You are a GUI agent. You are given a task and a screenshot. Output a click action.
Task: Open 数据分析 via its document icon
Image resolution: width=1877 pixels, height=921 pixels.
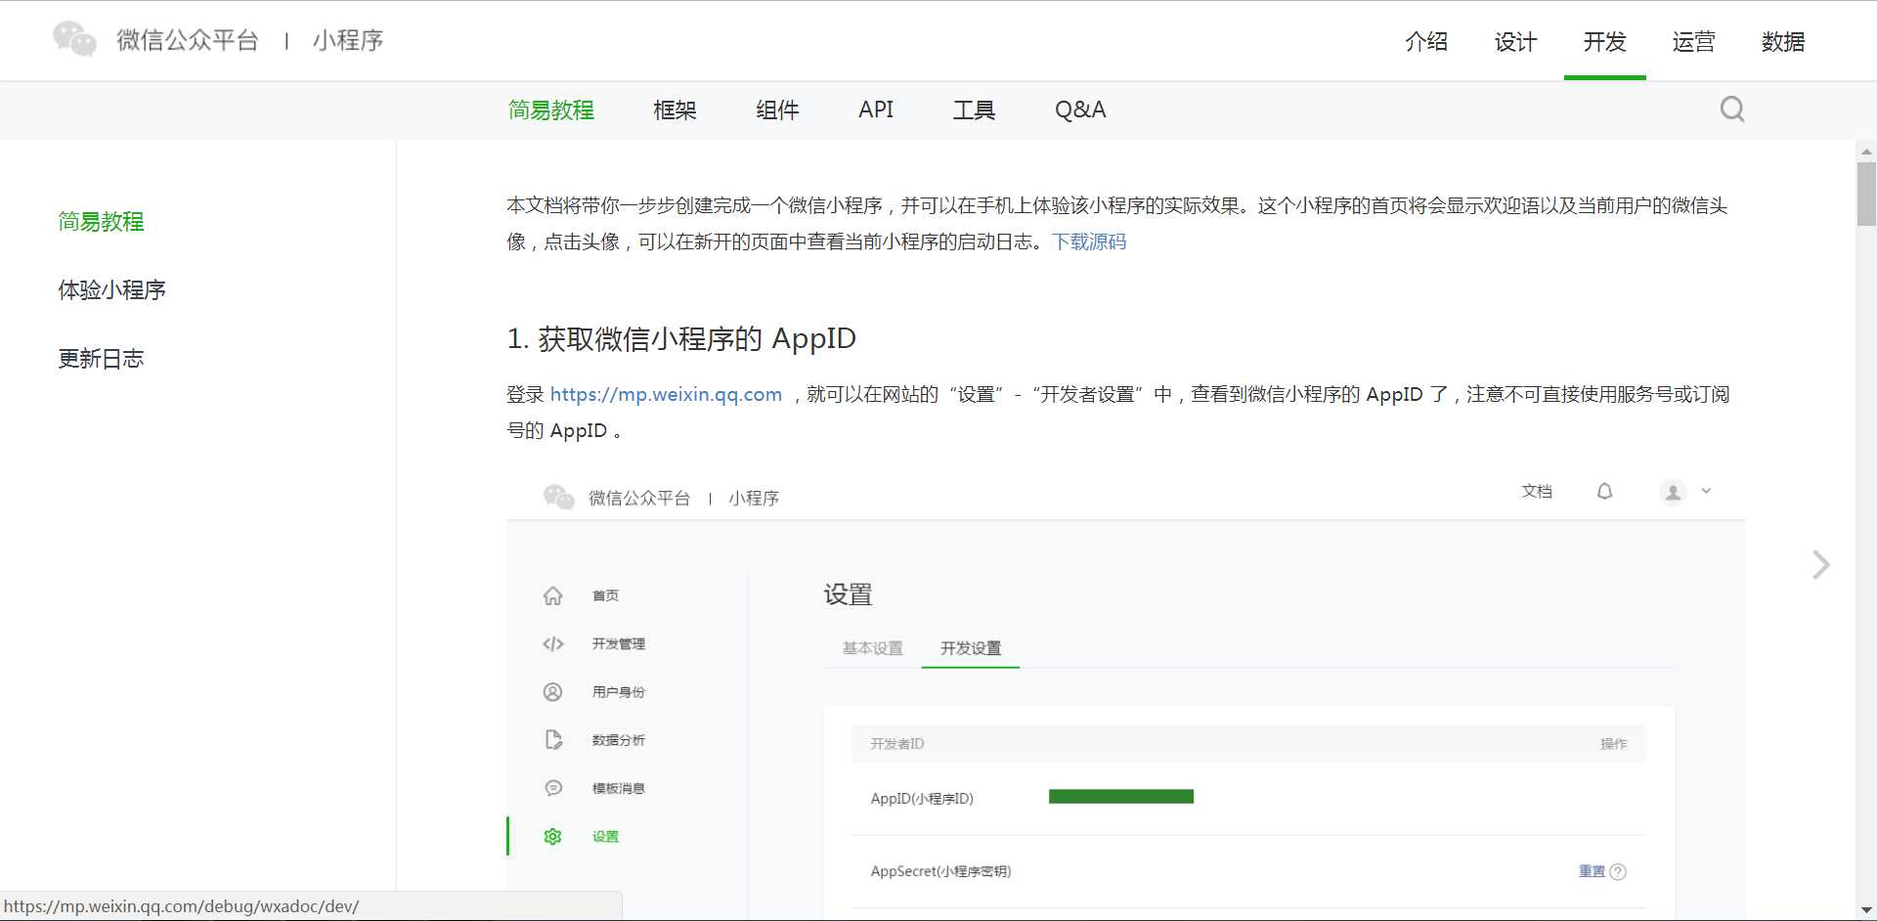coord(553,740)
